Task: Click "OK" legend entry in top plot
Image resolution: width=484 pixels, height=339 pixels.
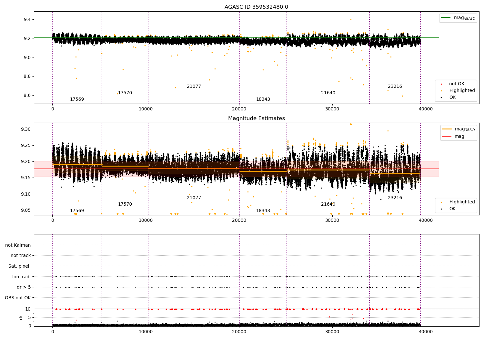Action: [x=452, y=98]
